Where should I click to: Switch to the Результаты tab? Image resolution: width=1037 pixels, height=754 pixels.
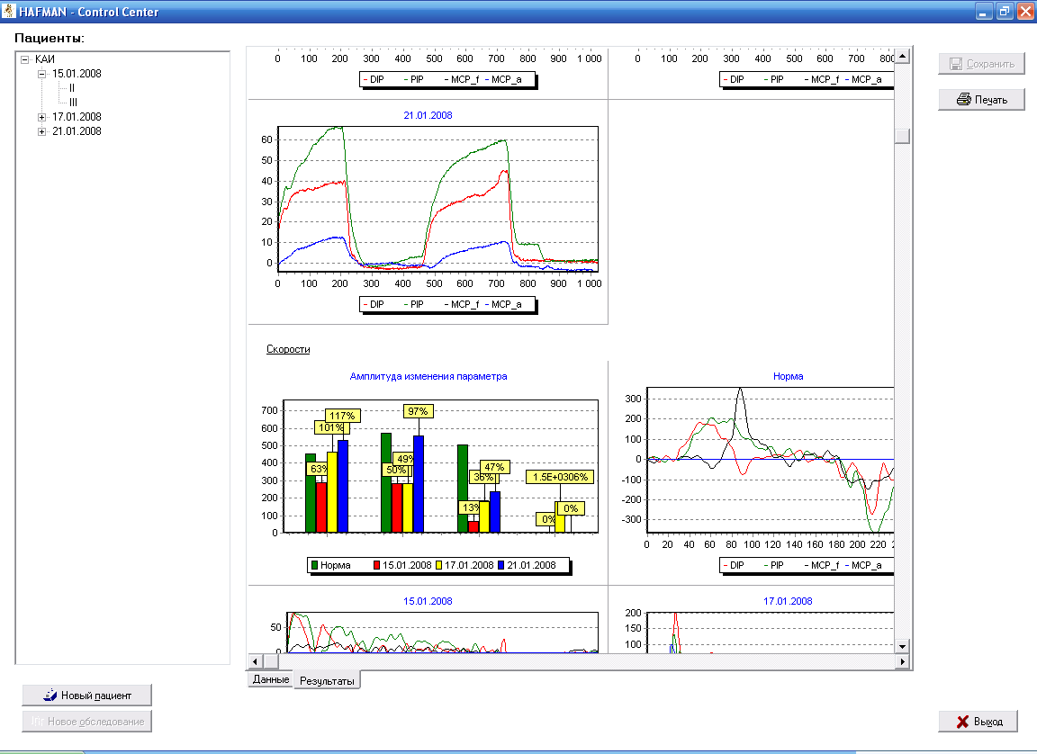tap(327, 680)
